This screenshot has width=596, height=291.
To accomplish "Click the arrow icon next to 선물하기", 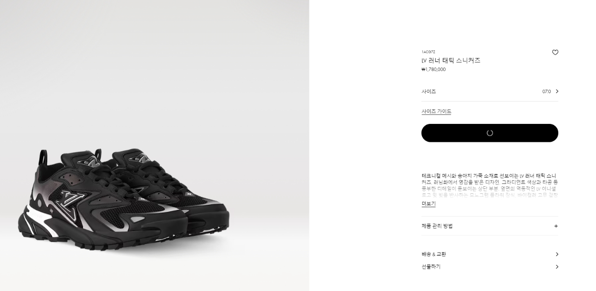I will [x=557, y=267].
